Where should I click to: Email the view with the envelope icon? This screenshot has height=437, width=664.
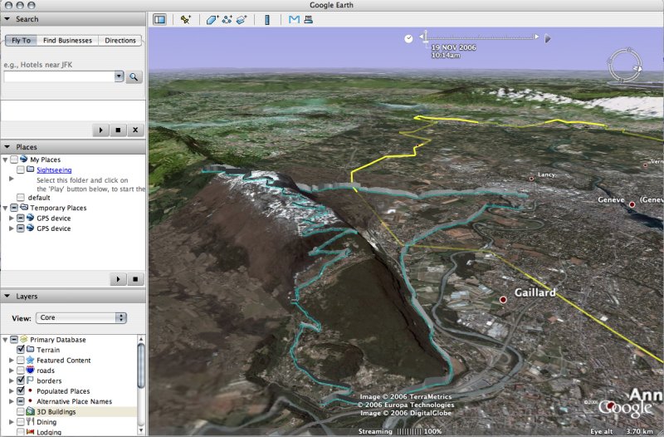click(294, 19)
